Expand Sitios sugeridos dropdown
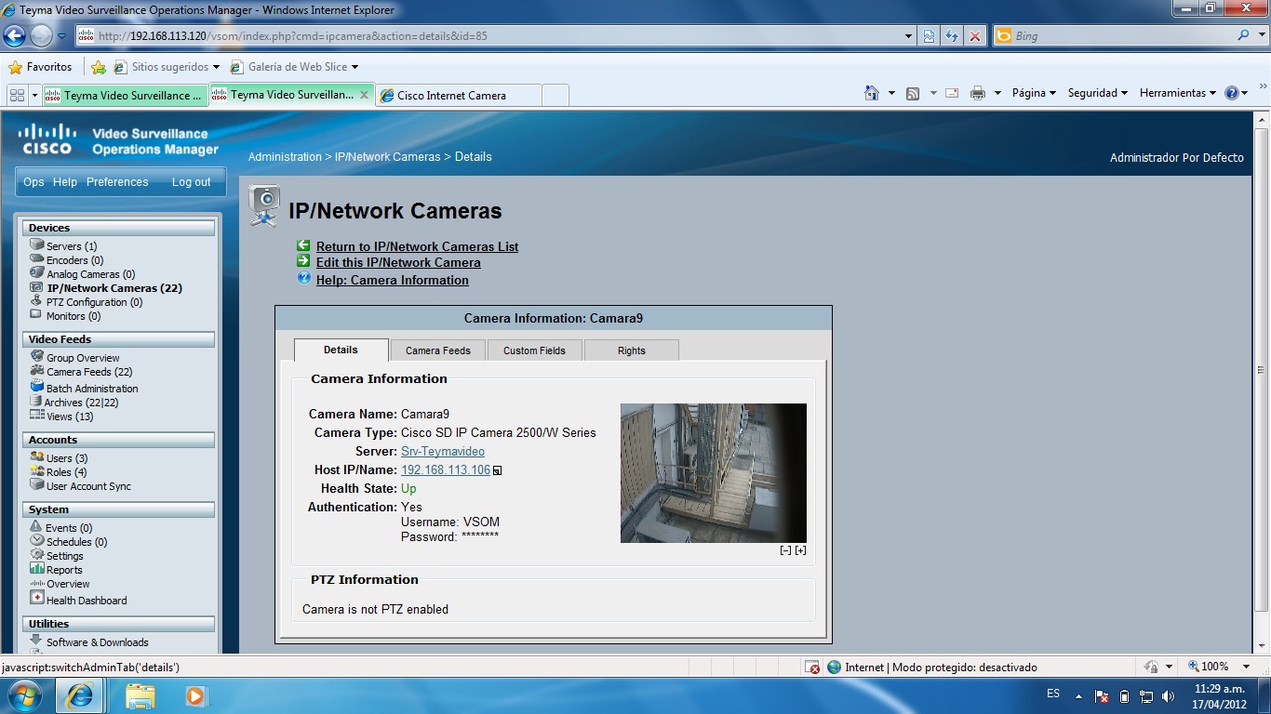1271x714 pixels. click(216, 67)
